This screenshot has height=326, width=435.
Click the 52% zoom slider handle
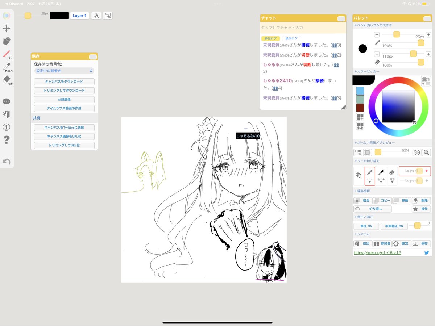click(x=378, y=152)
